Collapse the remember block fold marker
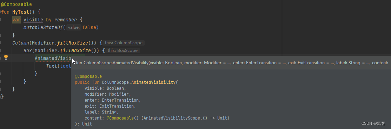Image resolution: width=391 pixels, height=129 pixels. pyautogui.click(x=1, y=20)
